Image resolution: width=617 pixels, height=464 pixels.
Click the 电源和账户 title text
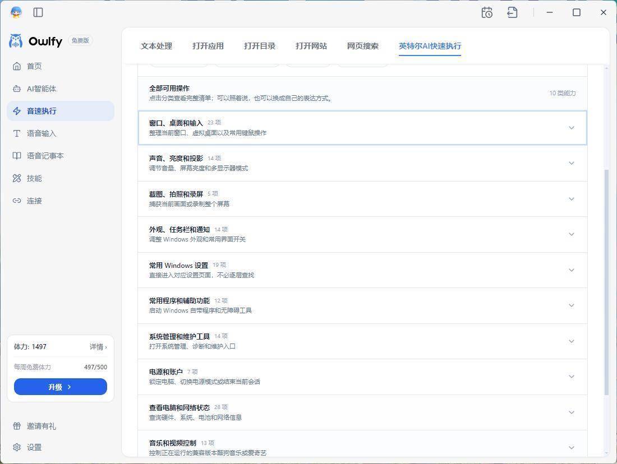(x=165, y=372)
